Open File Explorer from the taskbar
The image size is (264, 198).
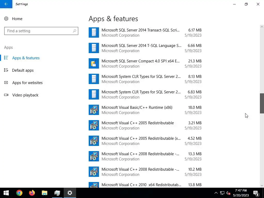pyautogui.click(x=44, y=193)
